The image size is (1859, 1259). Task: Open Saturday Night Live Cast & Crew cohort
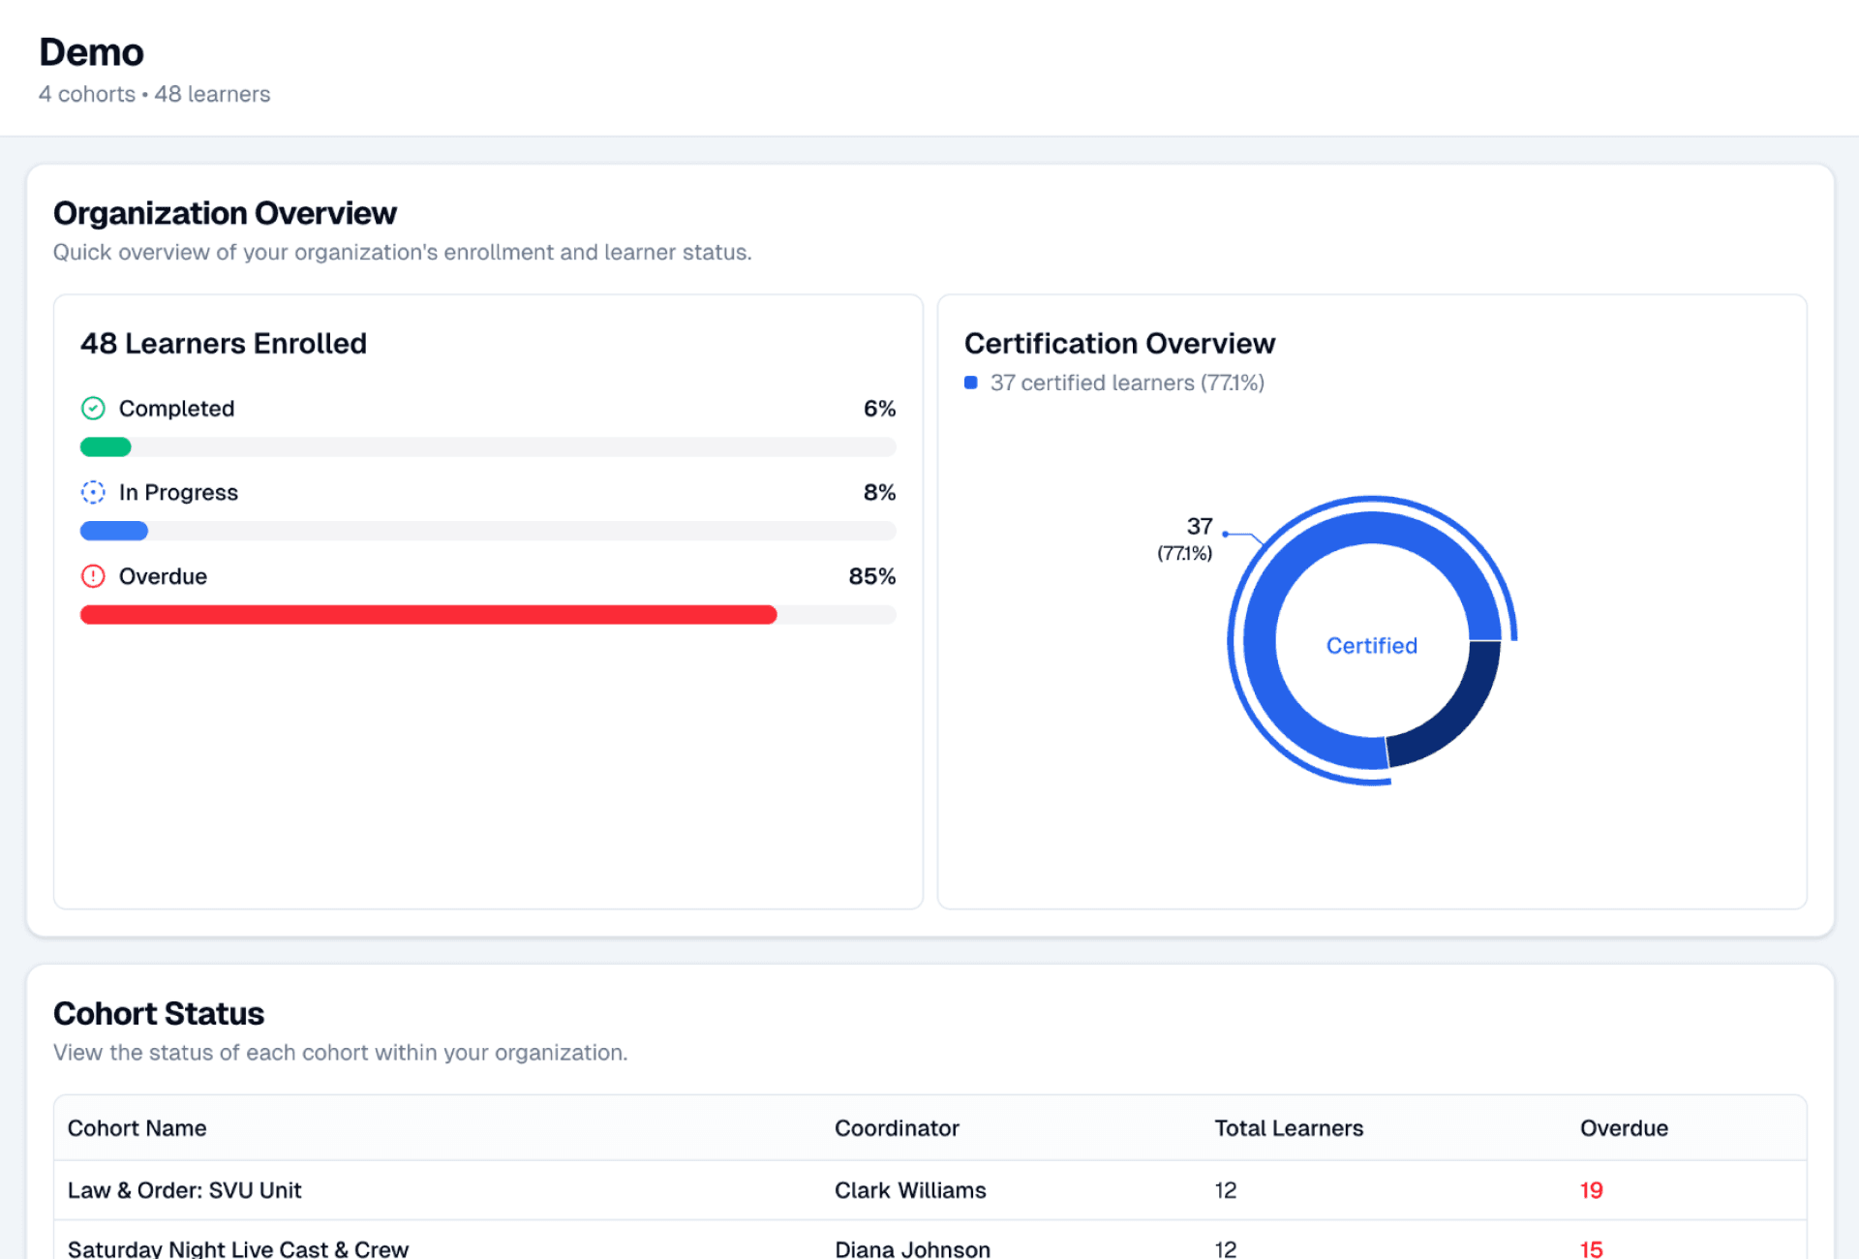(x=238, y=1248)
